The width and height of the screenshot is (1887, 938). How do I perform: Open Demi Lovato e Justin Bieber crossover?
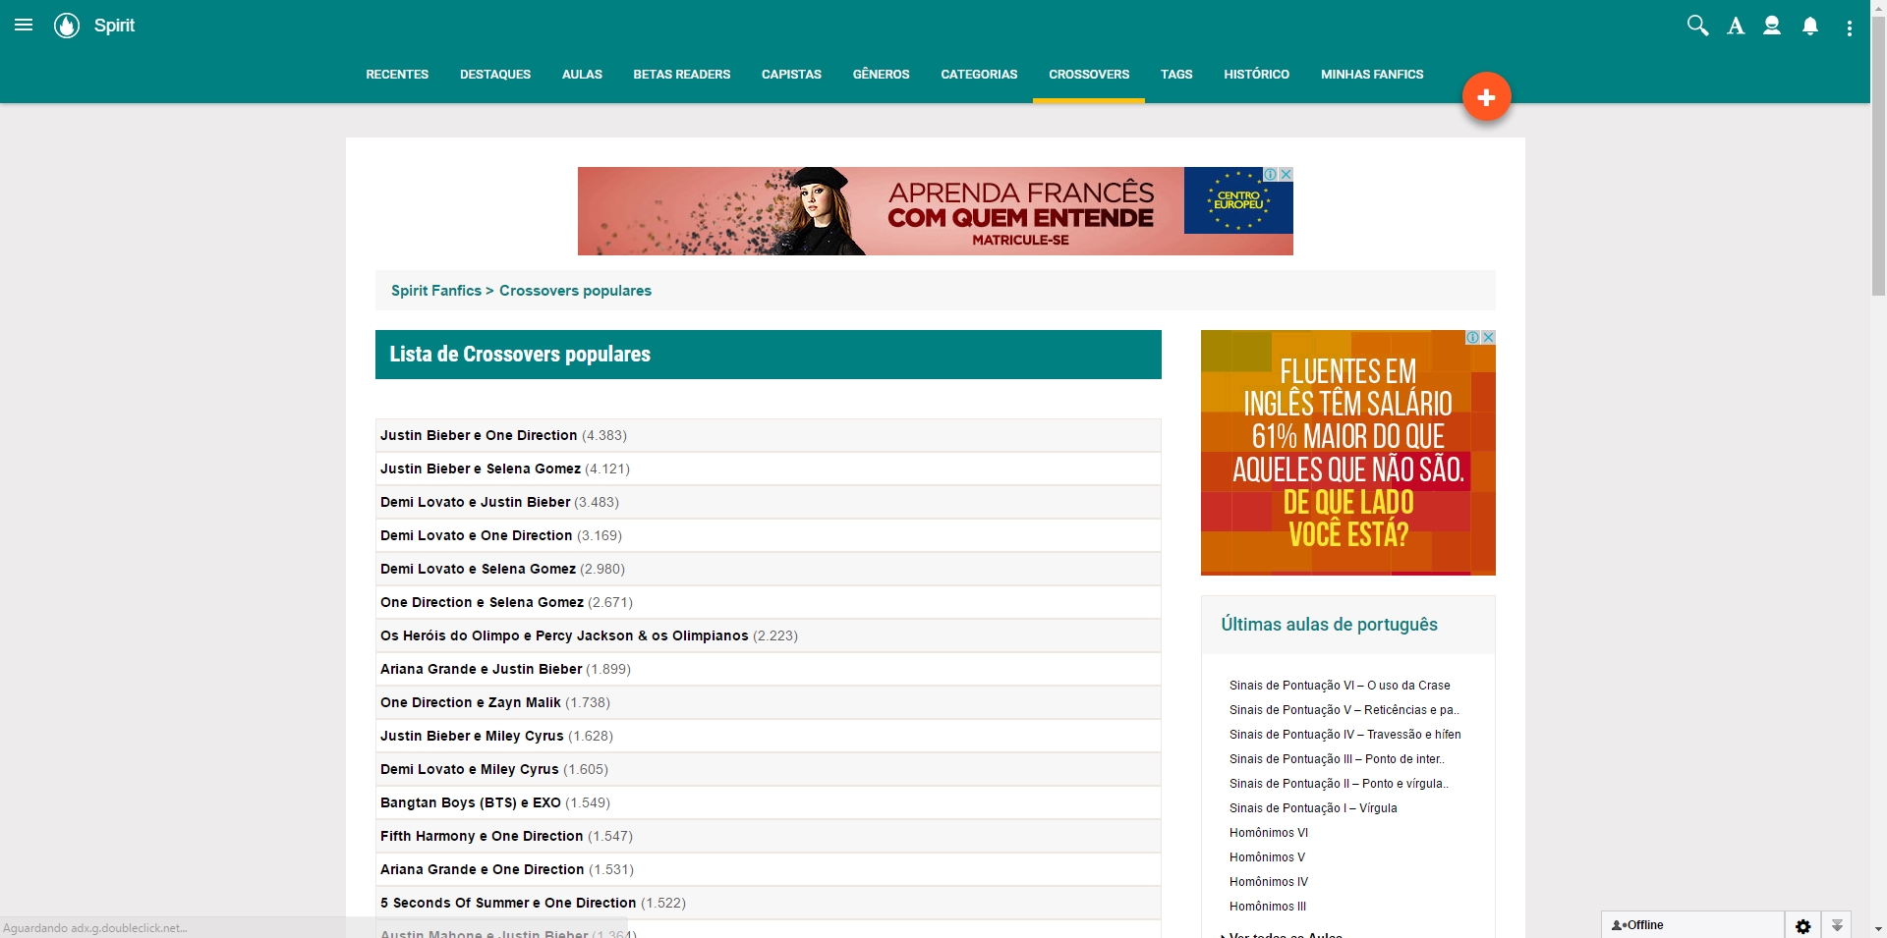[x=475, y=502]
